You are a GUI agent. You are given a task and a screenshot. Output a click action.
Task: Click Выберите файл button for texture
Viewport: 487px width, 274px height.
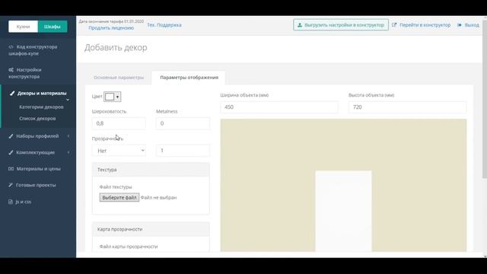[119, 198]
